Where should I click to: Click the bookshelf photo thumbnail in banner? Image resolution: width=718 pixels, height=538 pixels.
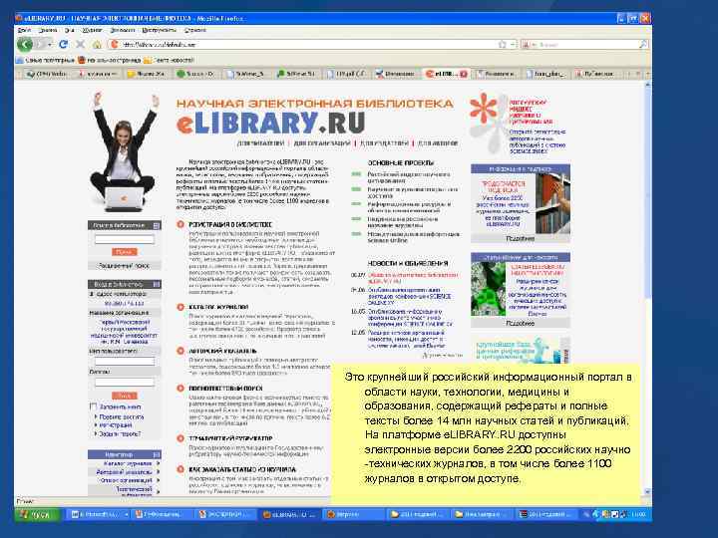[x=552, y=202]
